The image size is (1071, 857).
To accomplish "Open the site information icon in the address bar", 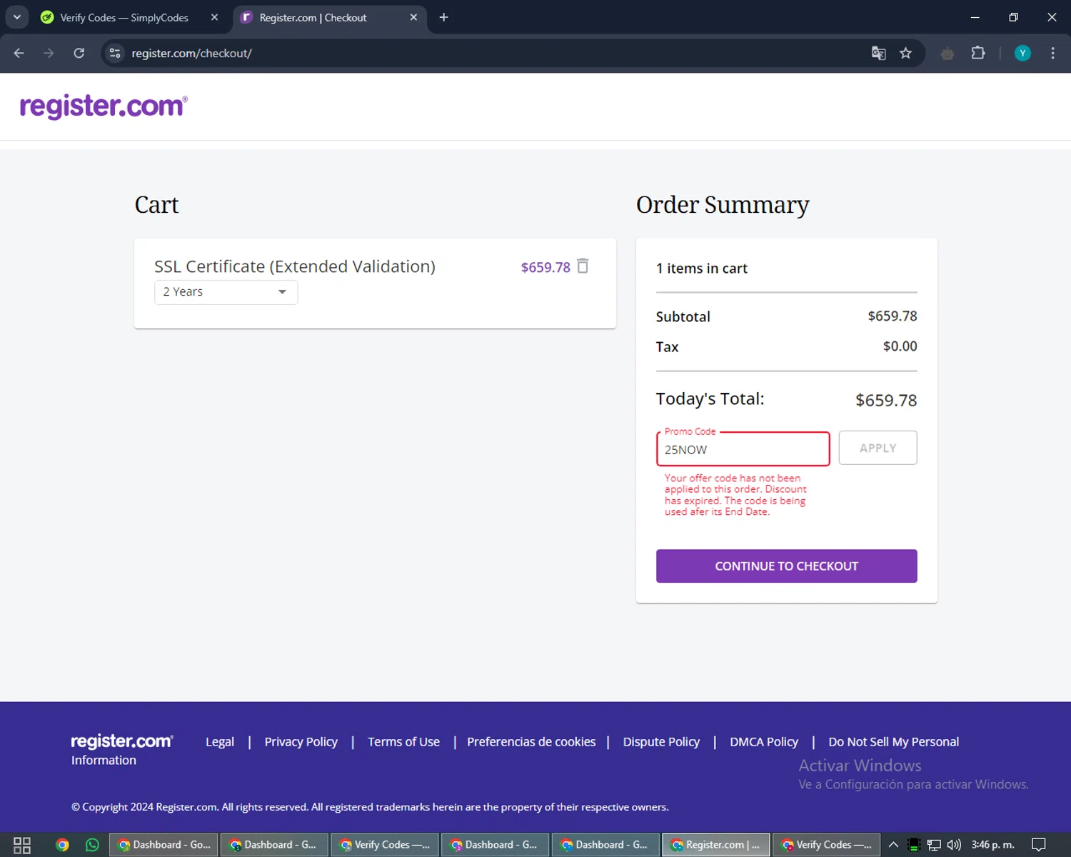I will (x=115, y=53).
